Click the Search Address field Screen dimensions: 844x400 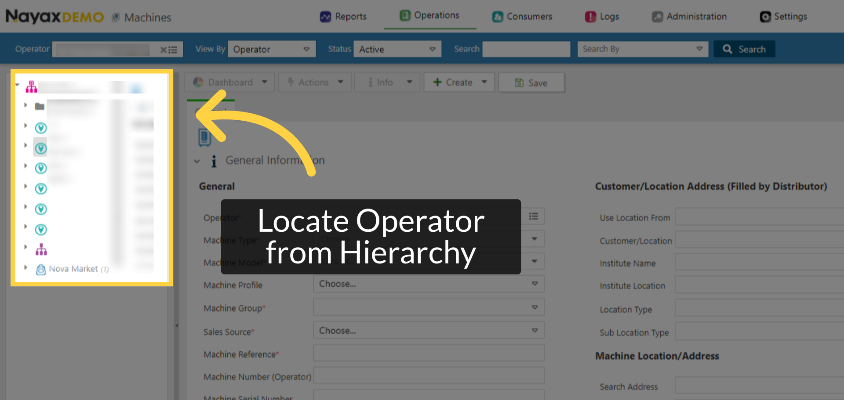point(759,386)
